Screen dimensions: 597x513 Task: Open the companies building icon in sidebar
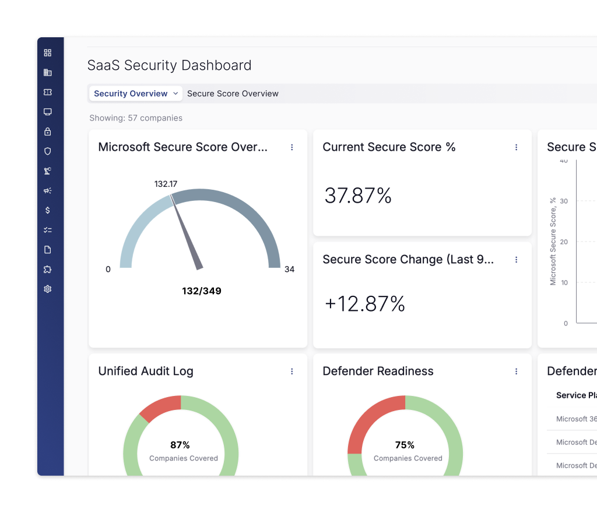(48, 72)
